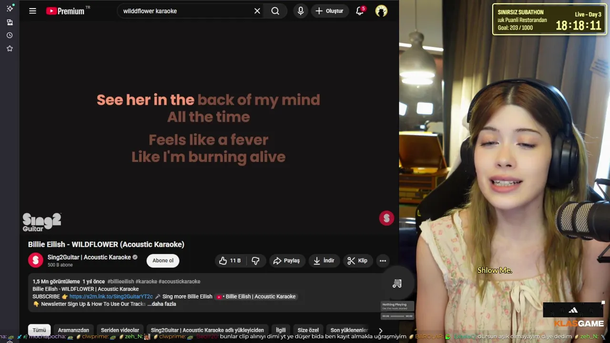Click the #acoustickaraoke hashtag
The height and width of the screenshot is (343, 610).
point(179,282)
